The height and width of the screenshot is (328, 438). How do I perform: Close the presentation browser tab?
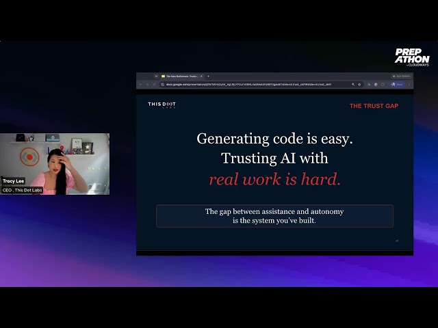coord(201,76)
